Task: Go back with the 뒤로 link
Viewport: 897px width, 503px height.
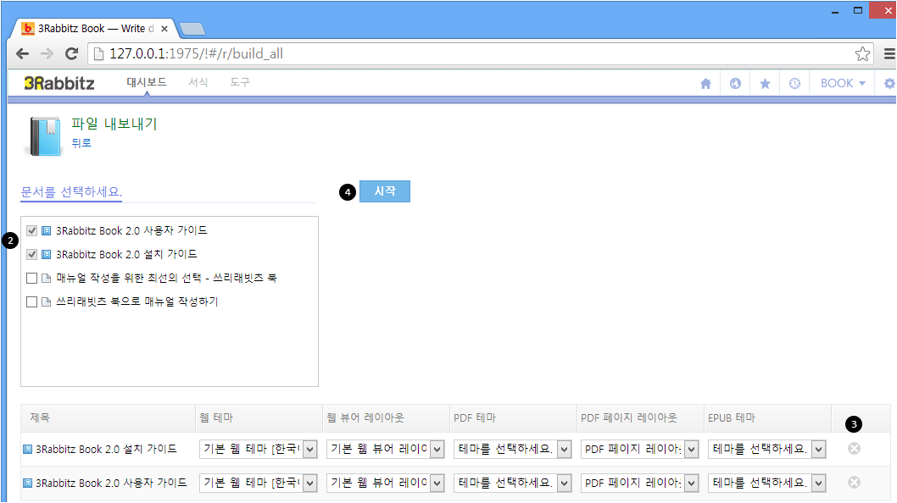Action: click(81, 143)
